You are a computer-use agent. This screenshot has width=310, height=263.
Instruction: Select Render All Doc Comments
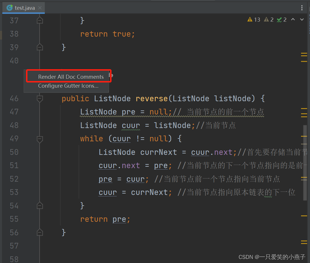pyautogui.click(x=71, y=77)
